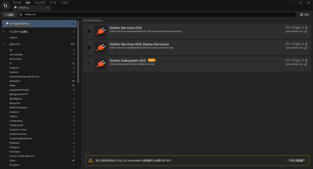
Task: Disable the Online Subsystem EOS plugin
Action: (x=89, y=64)
